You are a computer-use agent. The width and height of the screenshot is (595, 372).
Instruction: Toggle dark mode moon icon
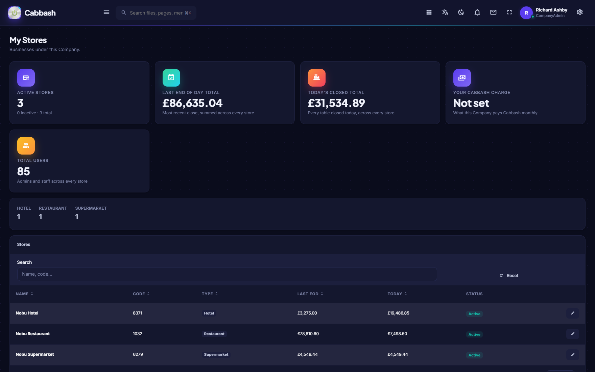click(x=461, y=13)
